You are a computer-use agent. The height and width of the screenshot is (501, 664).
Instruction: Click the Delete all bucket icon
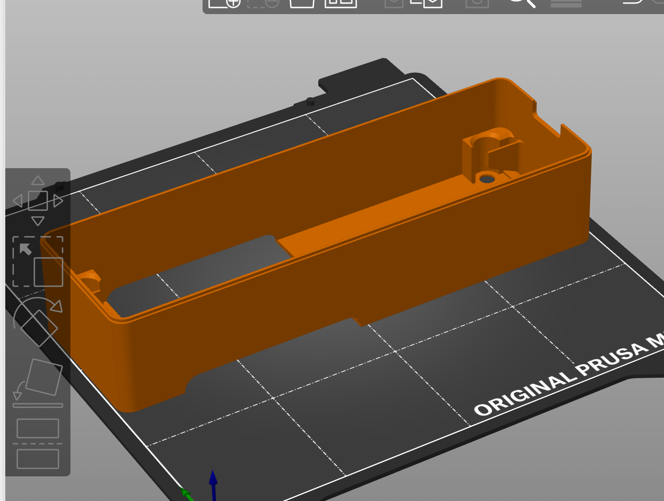pyautogui.click(x=302, y=3)
